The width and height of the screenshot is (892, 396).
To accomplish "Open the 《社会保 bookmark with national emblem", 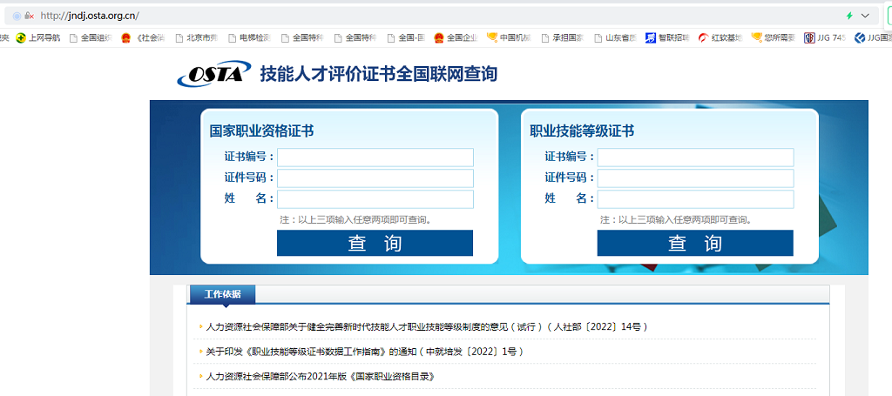I will (x=143, y=38).
